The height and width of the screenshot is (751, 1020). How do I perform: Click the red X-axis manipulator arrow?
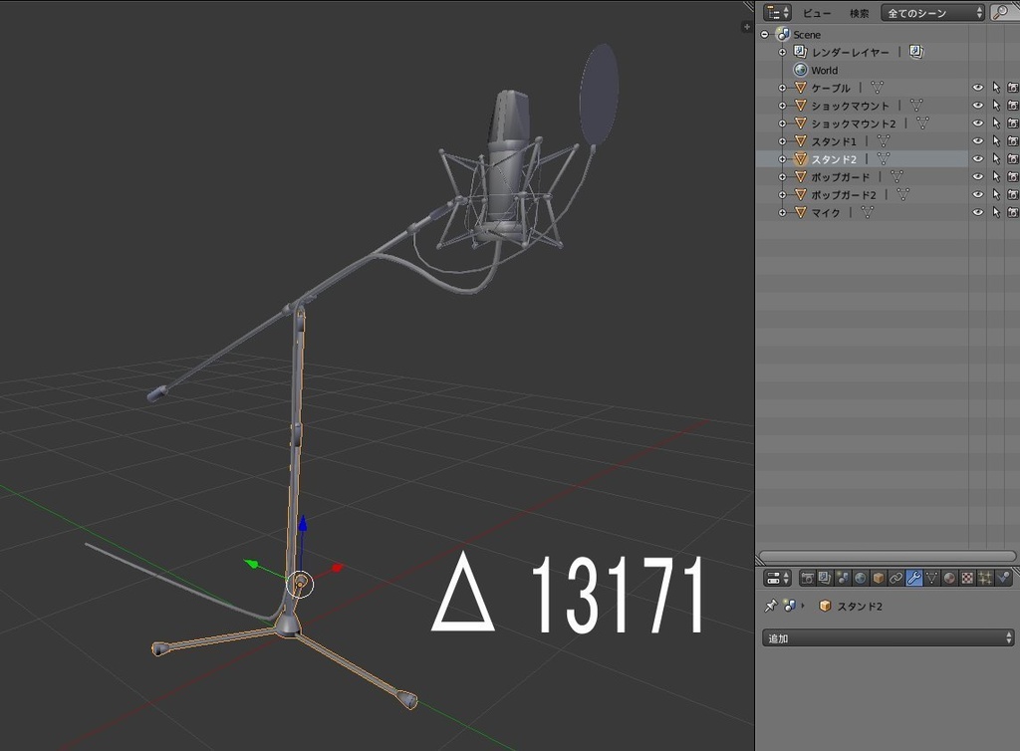[x=337, y=568]
